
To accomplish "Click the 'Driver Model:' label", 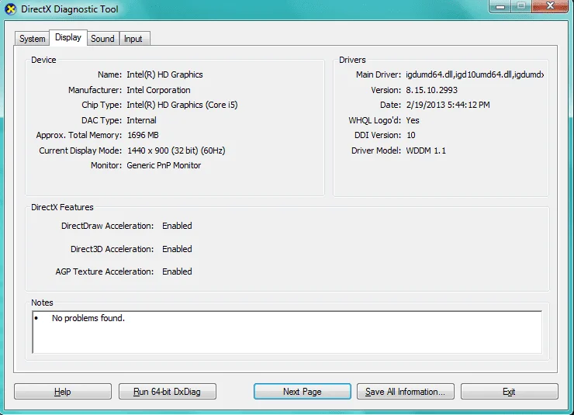I will [x=376, y=150].
